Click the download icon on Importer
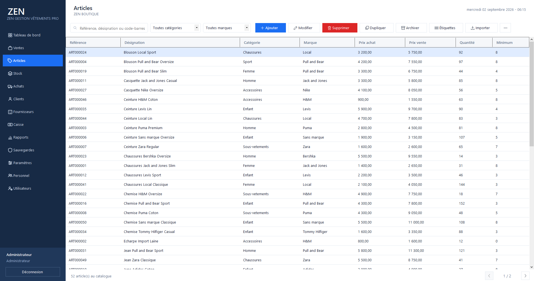Viewport: 534px width, 281px height. 473,28
